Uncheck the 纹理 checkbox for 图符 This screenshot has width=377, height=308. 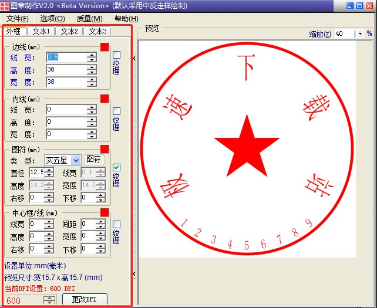(116, 167)
